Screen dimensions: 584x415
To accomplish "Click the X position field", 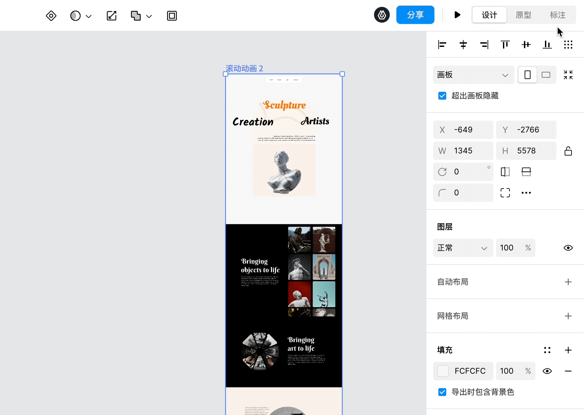I will 463,130.
